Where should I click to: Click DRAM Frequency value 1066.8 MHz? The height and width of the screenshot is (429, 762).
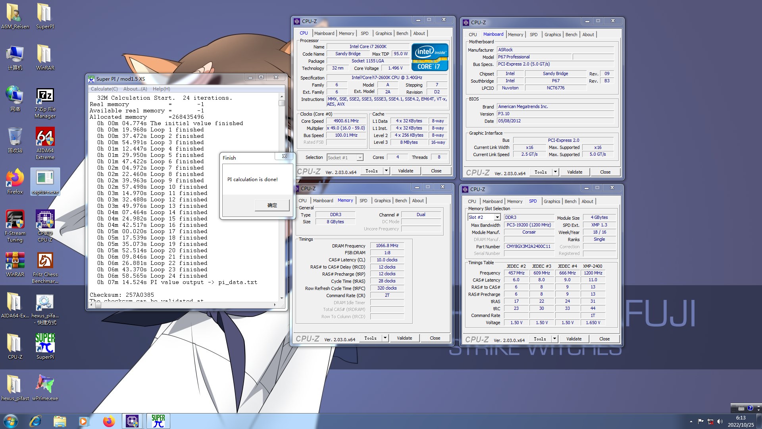pyautogui.click(x=387, y=246)
